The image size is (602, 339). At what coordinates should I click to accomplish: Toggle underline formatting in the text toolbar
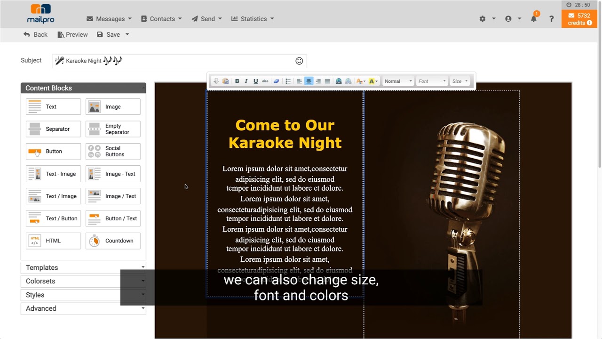click(x=255, y=81)
